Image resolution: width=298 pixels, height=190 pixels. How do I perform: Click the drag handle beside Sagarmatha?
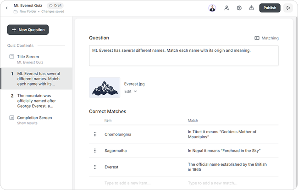coord(95,151)
